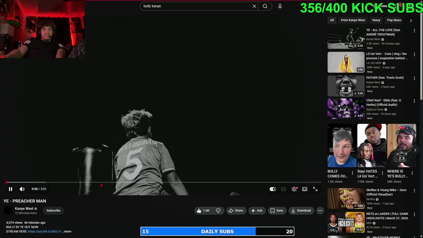Open the yzy.lnk.to/BULLY stream link

click(44, 231)
